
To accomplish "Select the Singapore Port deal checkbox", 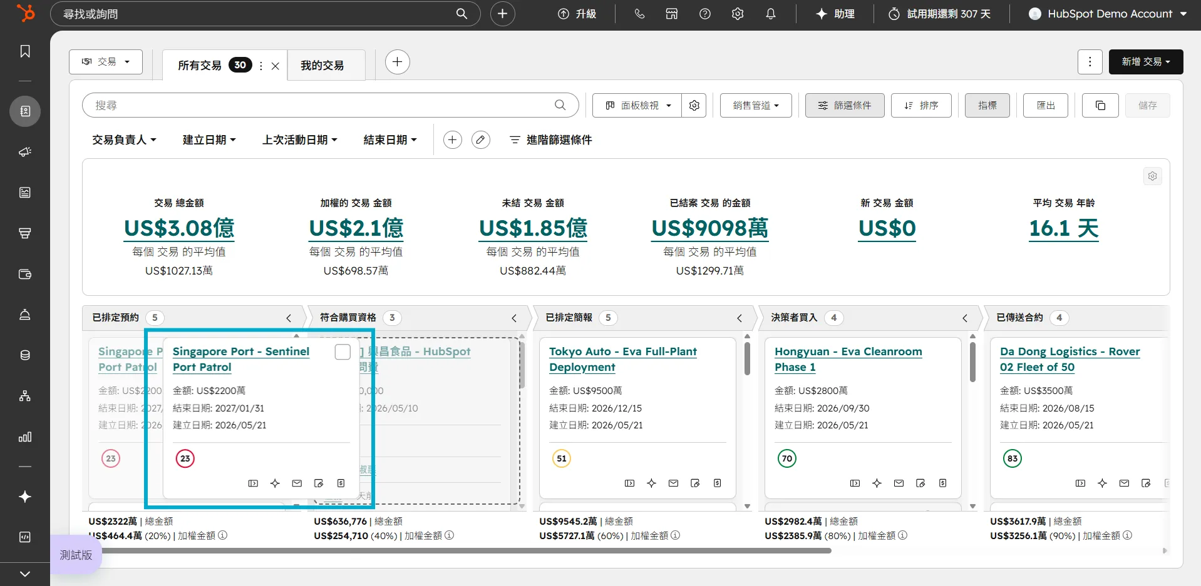I will click(343, 352).
